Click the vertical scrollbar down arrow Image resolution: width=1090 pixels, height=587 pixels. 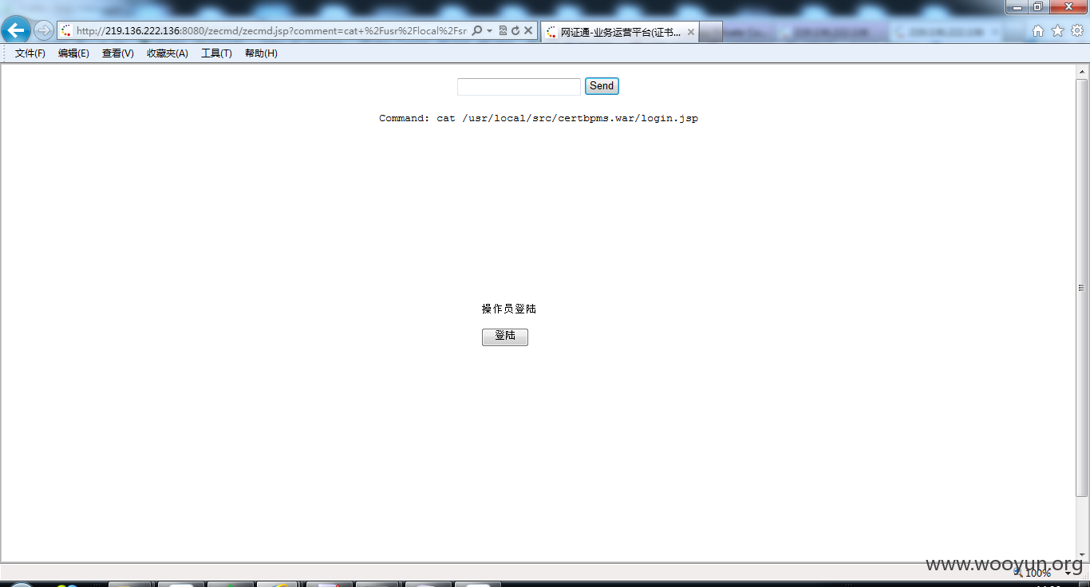tap(1082, 554)
